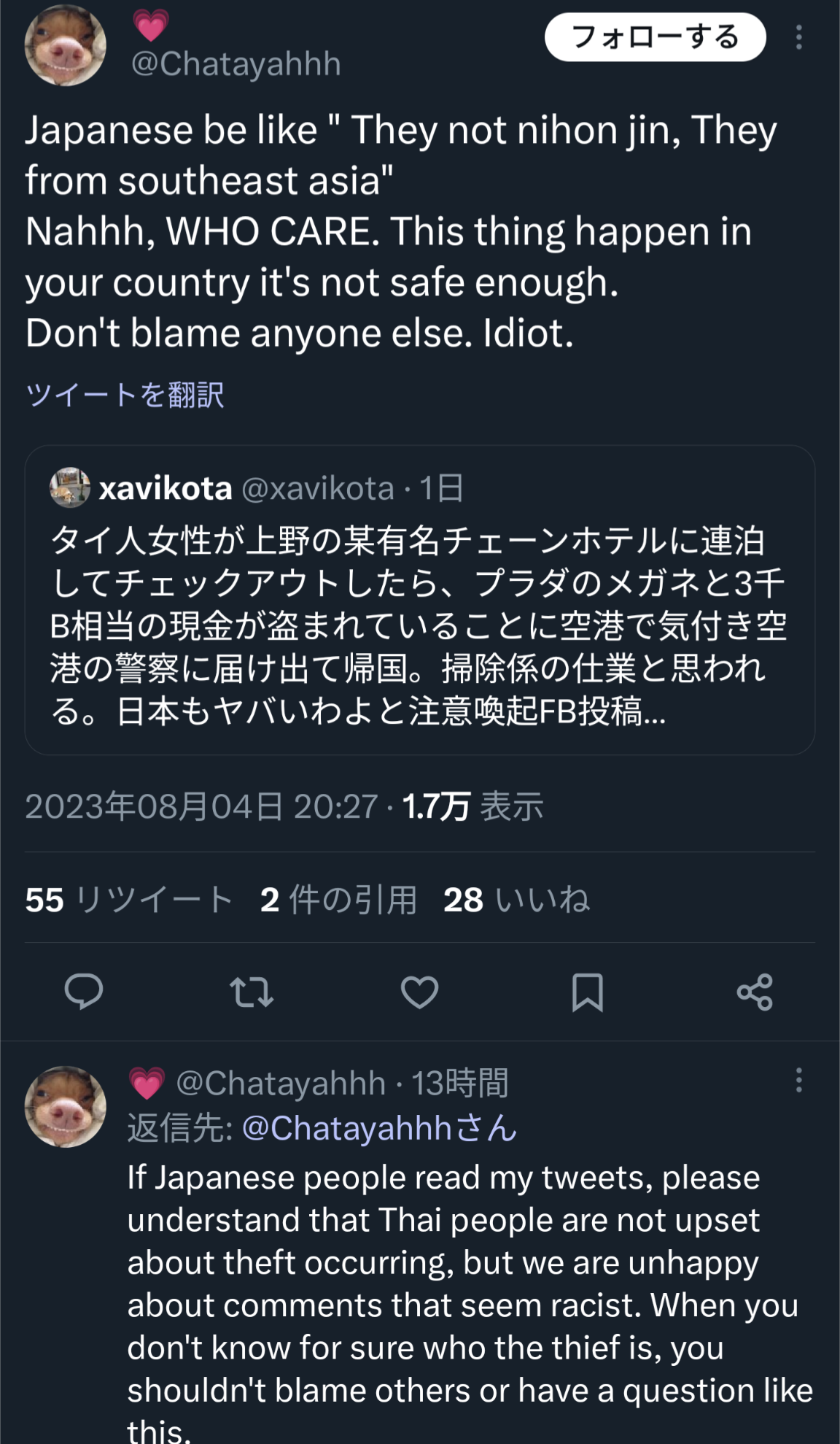The image size is (840, 1444).
Task: Open the quoted xavikota tweet
Action: (420, 600)
